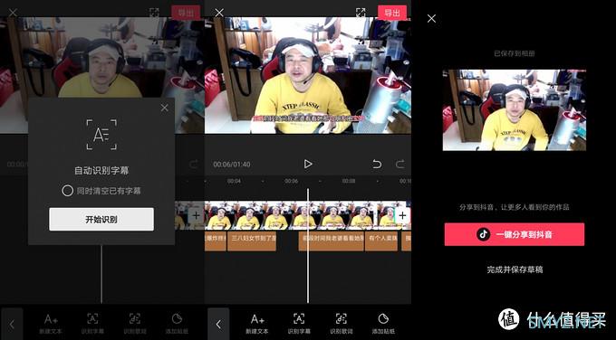
Task: Select the long subtitle clip under the playhead
Action: click(331, 241)
